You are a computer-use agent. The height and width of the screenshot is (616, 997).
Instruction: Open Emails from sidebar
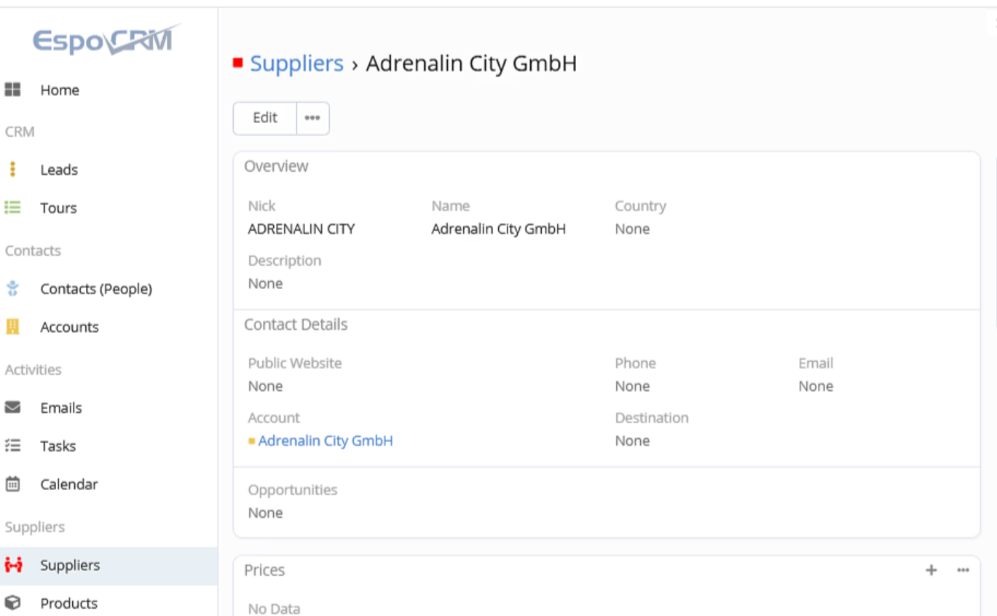pyautogui.click(x=61, y=408)
